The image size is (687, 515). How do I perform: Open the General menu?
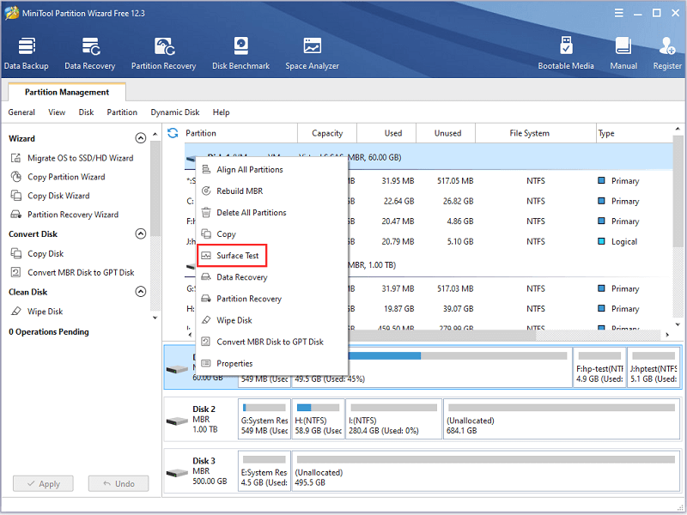point(21,112)
